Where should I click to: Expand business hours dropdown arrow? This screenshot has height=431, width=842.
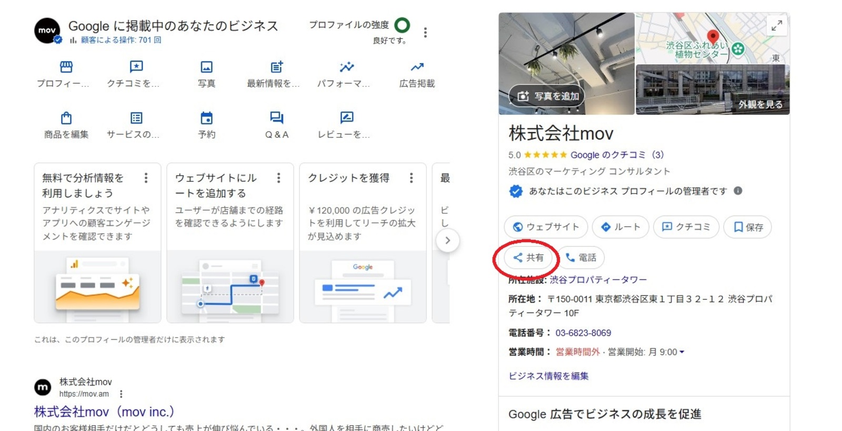682,352
